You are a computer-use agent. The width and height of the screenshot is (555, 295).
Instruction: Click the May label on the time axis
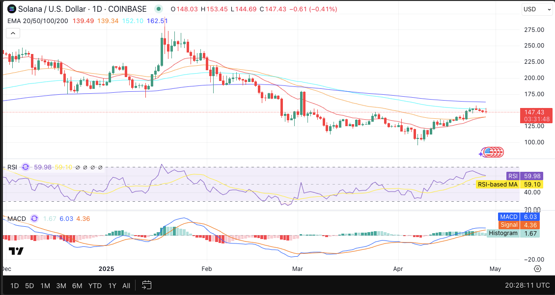point(495,269)
